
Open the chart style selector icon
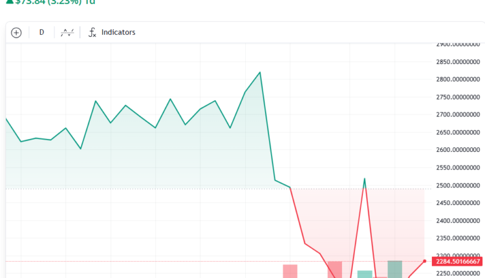67,32
